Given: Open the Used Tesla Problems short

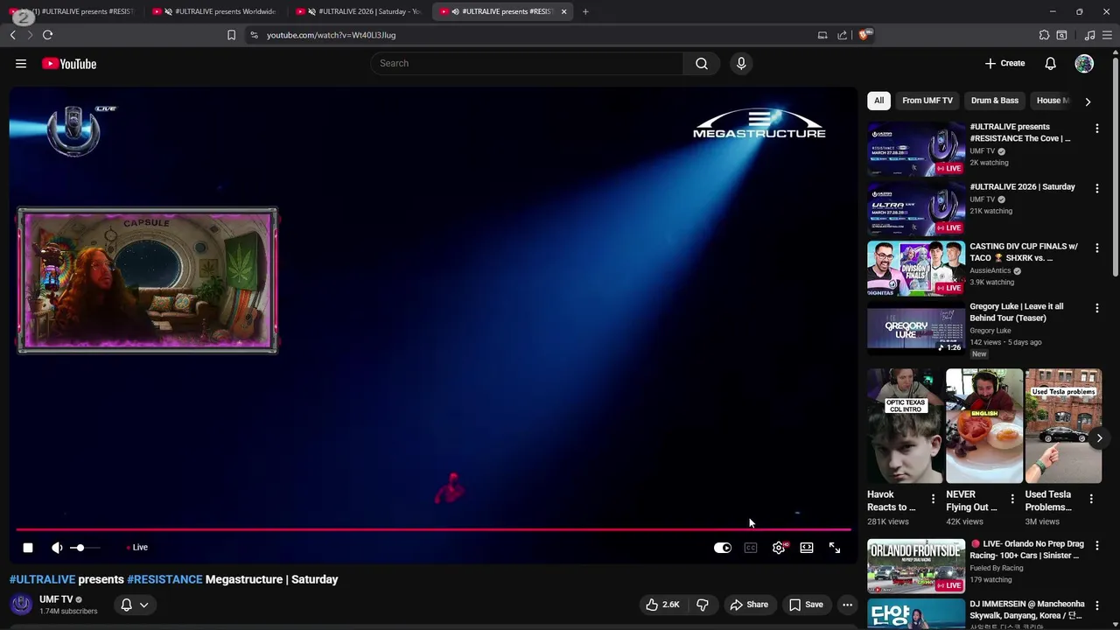Looking at the screenshot, I should (1063, 426).
